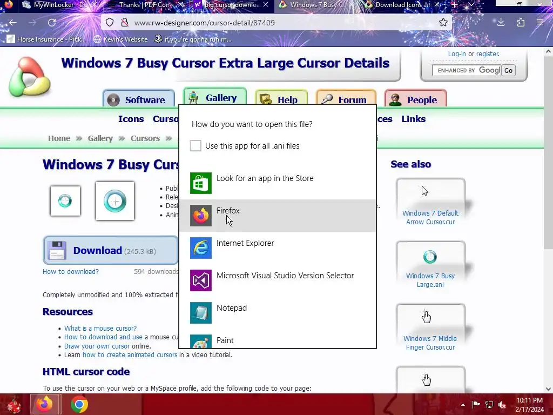This screenshot has width=553, height=415.
Task: Go to Cursors in the breadcrumb
Action: tap(145, 138)
